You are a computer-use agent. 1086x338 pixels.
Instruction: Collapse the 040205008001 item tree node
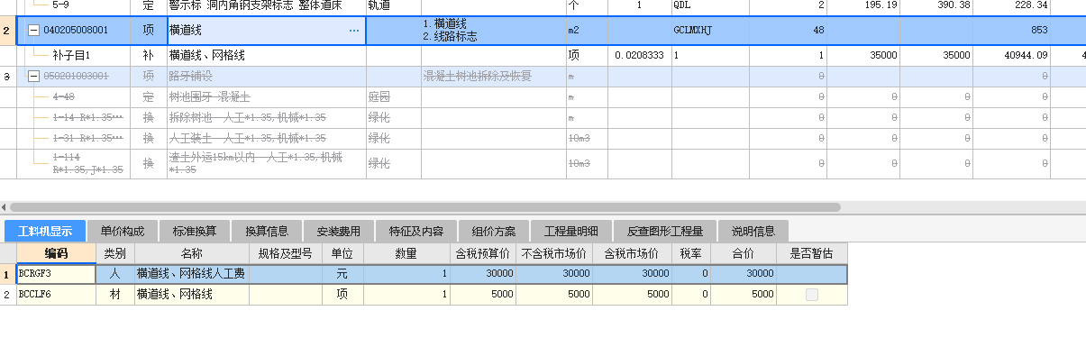click(34, 31)
